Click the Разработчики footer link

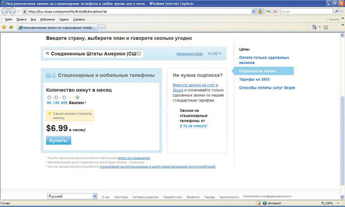(x=172, y=197)
